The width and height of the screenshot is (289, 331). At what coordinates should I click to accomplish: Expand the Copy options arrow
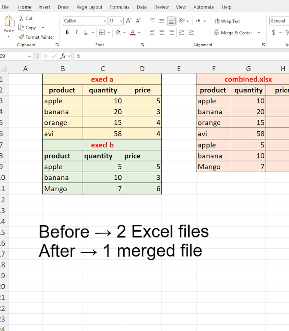coord(43,28)
